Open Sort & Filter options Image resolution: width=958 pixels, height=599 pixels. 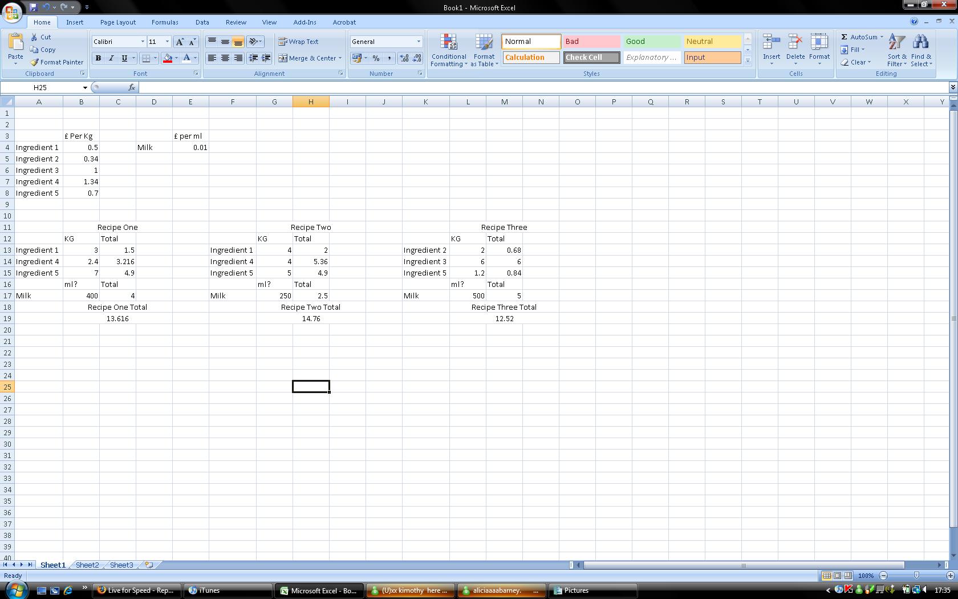point(897,50)
